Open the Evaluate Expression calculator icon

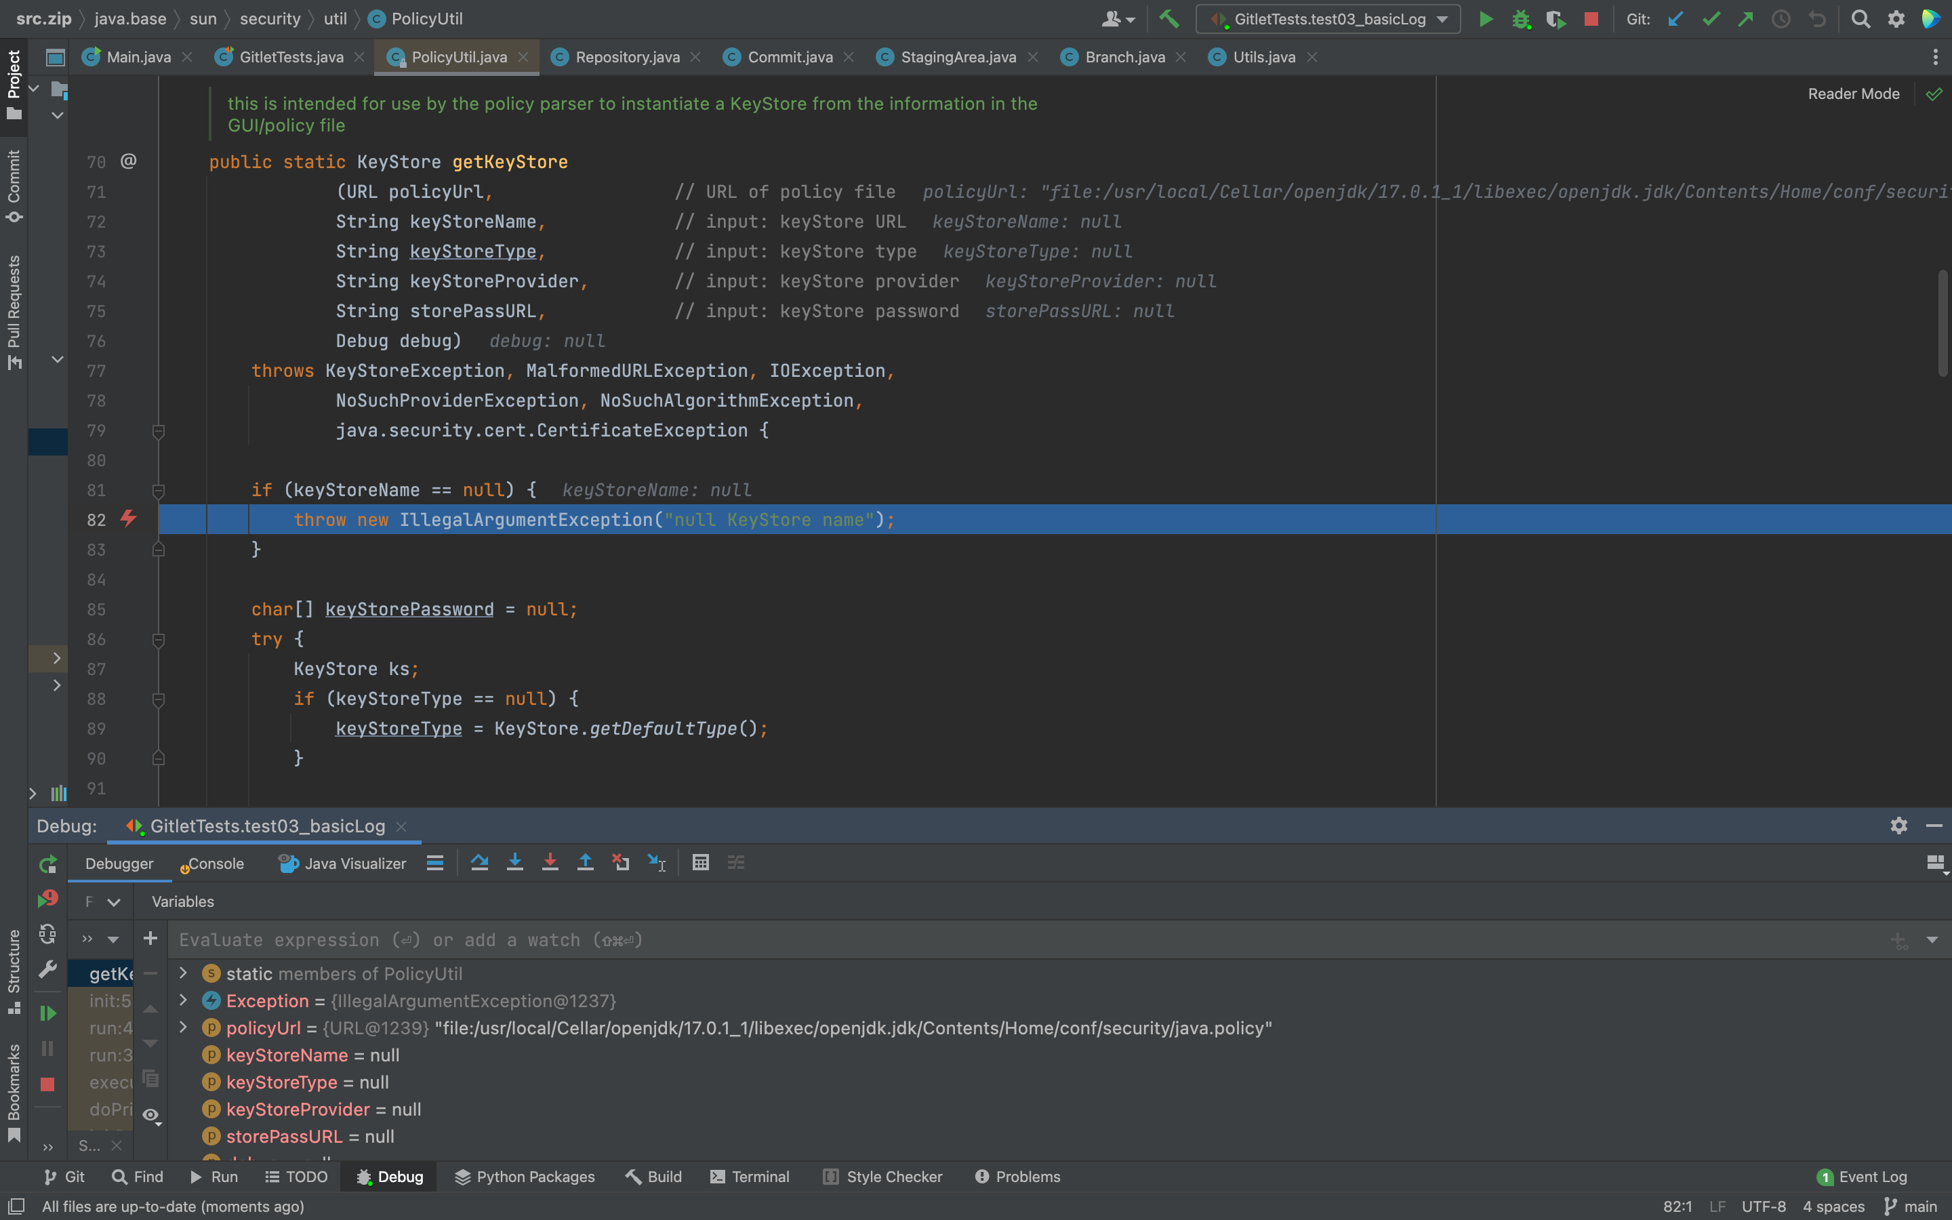coord(700,863)
